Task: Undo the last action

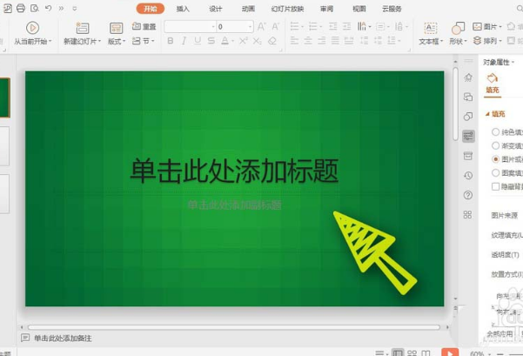Action: coord(49,8)
